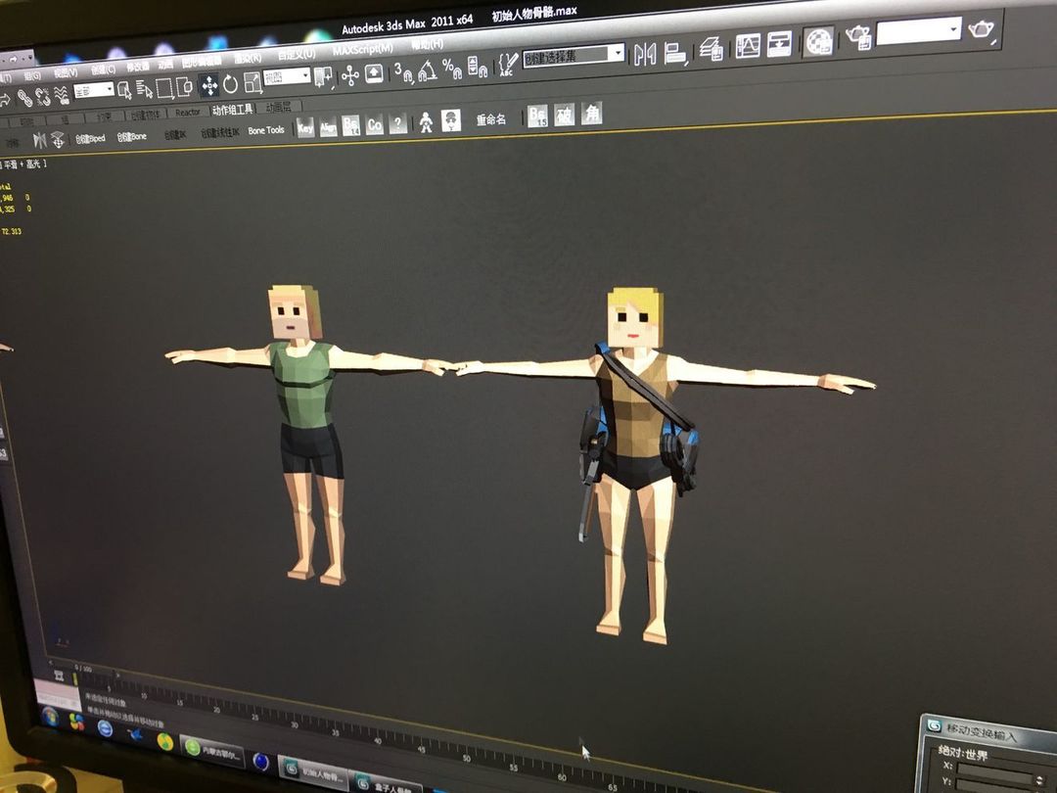Open the selection filter dropdown 全部
The width and height of the screenshot is (1057, 793).
[x=94, y=90]
